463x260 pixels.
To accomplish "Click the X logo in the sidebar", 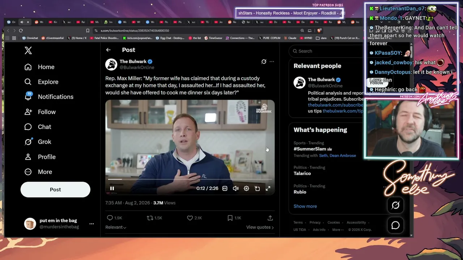I will coord(28,51).
